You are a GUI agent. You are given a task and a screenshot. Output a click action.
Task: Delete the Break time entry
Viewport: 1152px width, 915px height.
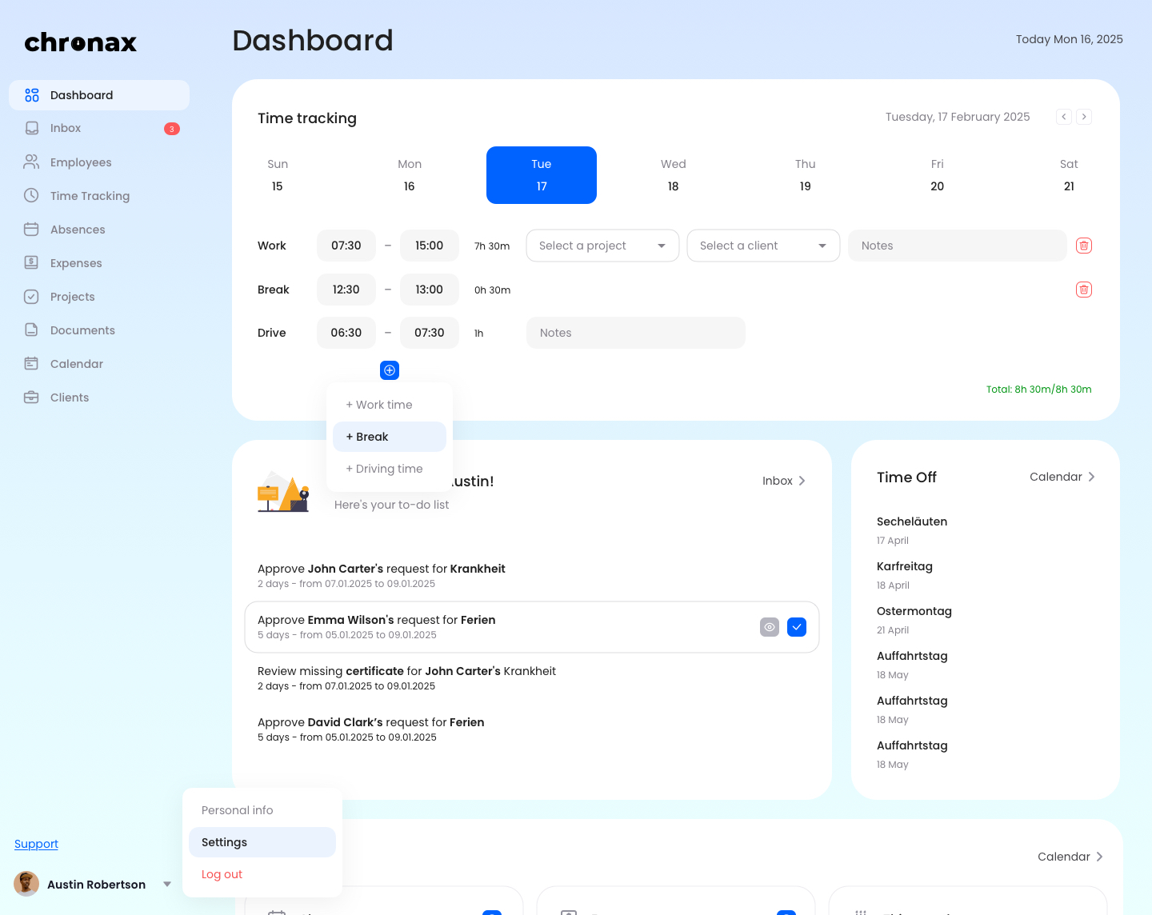1084,290
